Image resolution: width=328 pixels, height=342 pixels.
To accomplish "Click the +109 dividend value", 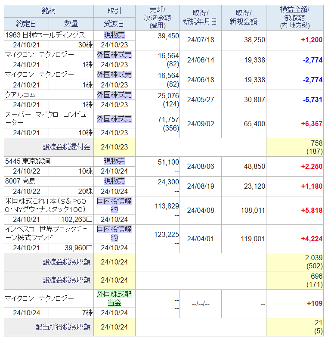I will (315, 304).
